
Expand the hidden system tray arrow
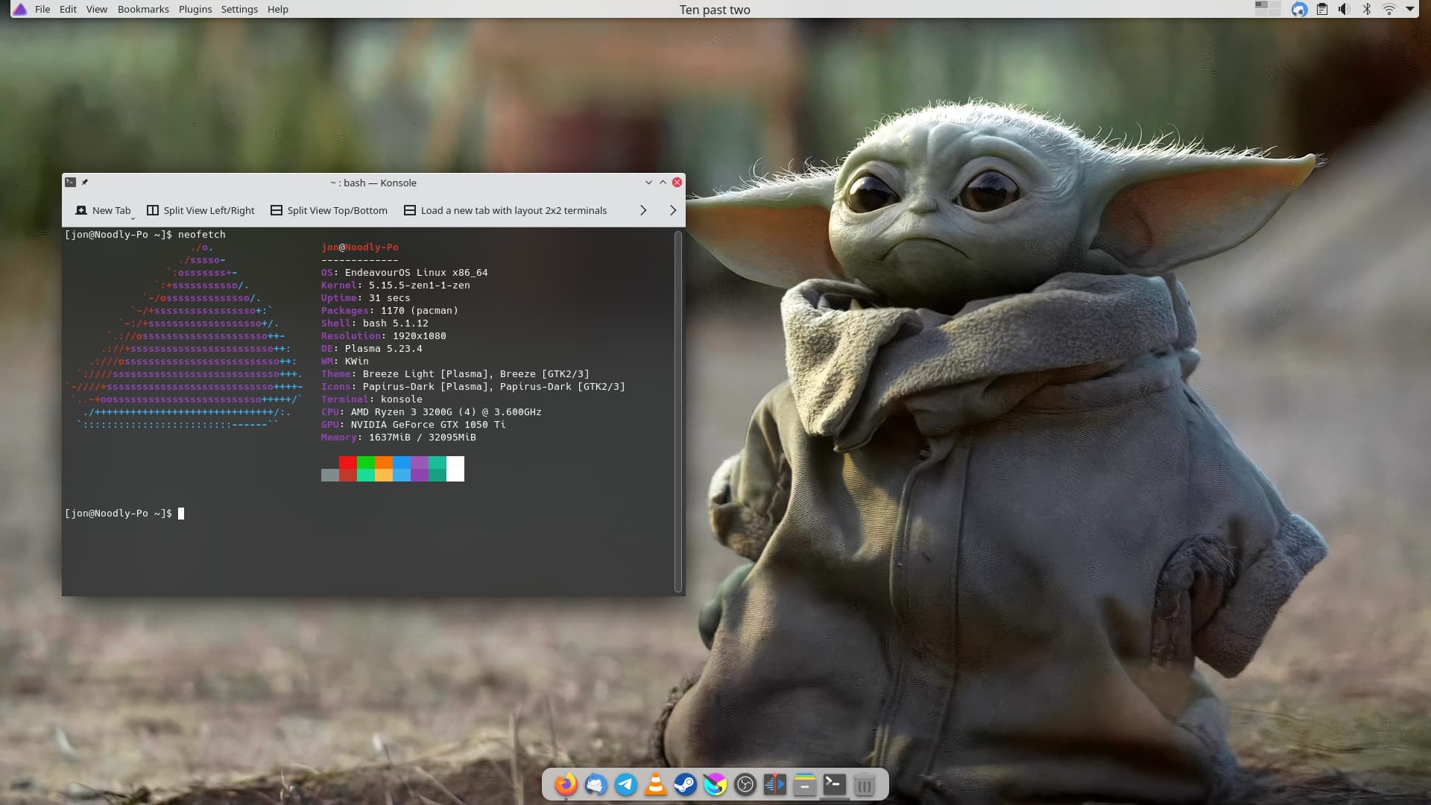1410,9
